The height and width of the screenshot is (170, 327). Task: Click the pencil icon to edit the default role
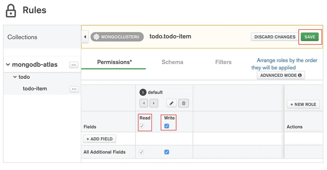point(171,103)
